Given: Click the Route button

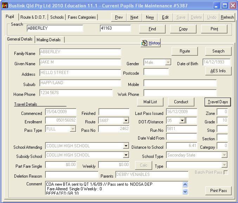Looking at the screenshot, I should (x=185, y=51).
